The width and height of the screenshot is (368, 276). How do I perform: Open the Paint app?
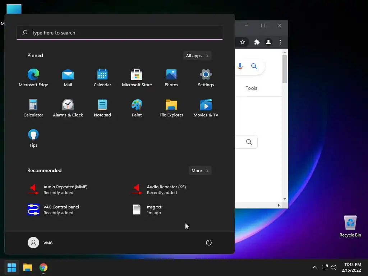coord(137,108)
